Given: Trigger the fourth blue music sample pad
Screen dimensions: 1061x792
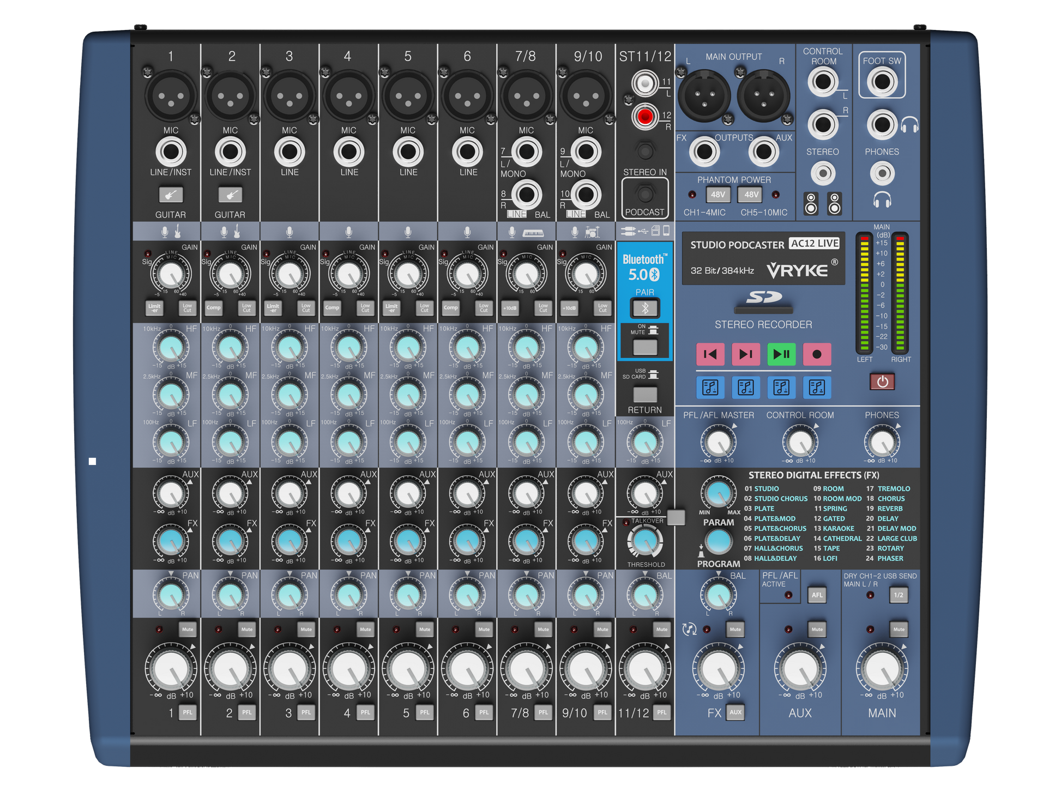Looking at the screenshot, I should (817, 388).
